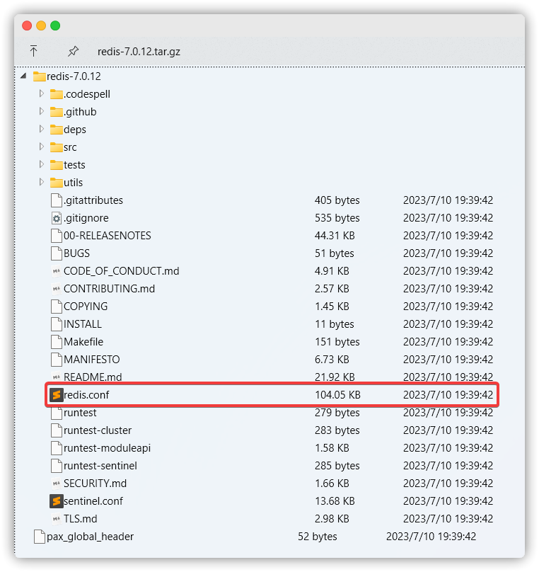Click the green macOS zoom button
The width and height of the screenshot is (539, 572).
pyautogui.click(x=55, y=25)
